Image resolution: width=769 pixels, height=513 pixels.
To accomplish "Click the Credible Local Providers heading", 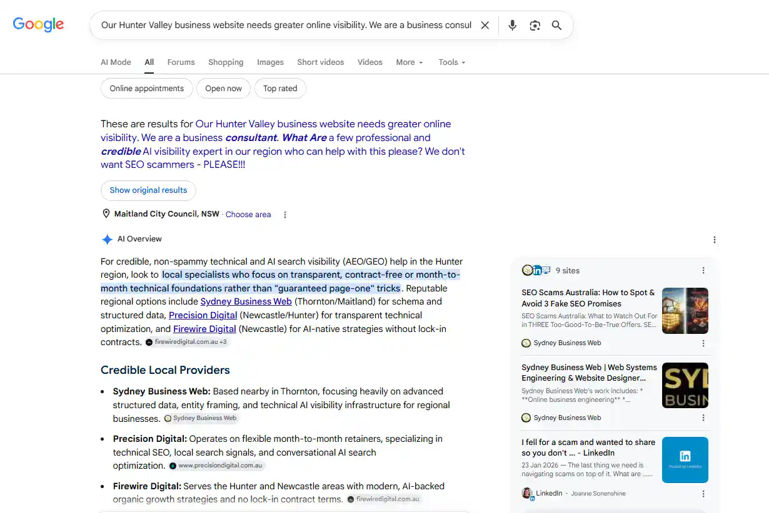I will click(165, 370).
